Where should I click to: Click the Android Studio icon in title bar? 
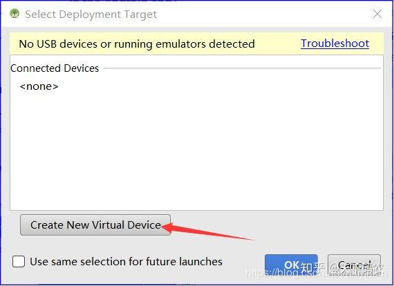(x=15, y=14)
